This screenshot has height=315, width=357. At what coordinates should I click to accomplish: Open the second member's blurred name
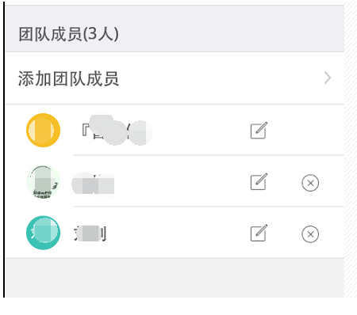tap(93, 183)
